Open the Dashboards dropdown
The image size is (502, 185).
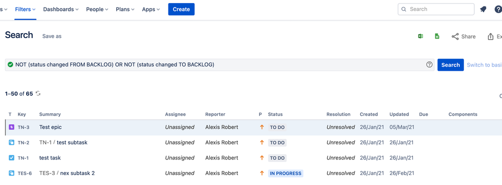[61, 9]
